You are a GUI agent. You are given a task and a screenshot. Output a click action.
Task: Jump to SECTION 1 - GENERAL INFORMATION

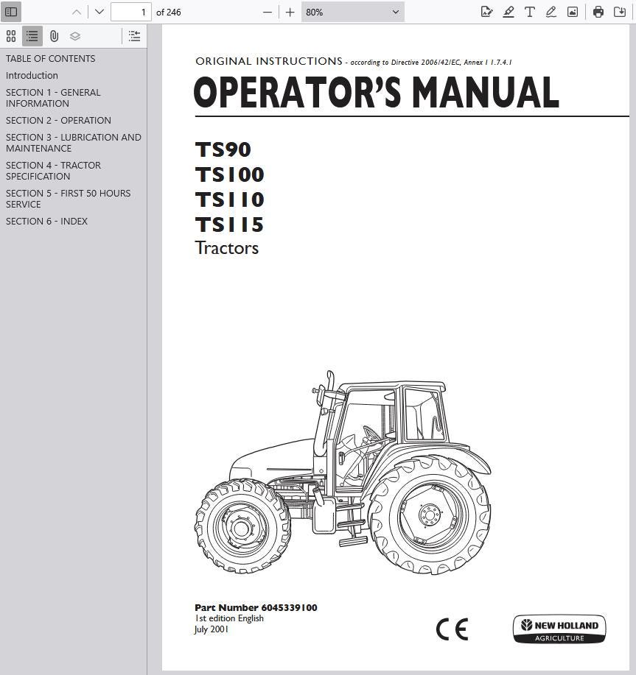point(53,98)
